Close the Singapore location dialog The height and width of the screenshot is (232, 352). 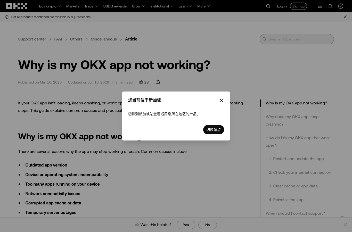click(221, 100)
